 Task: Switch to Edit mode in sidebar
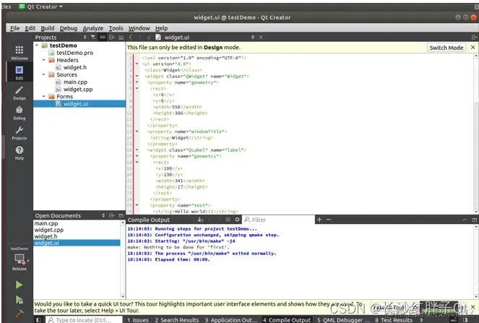pyautogui.click(x=20, y=72)
